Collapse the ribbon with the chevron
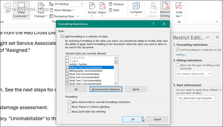223x127 pixels. [217, 22]
